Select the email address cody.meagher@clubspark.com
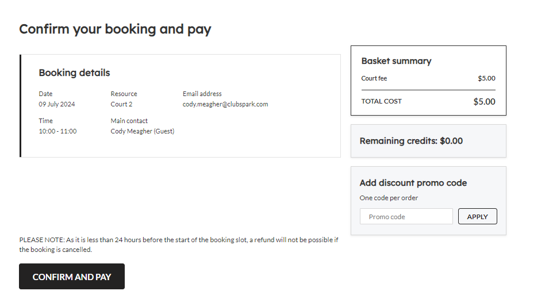 click(225, 104)
